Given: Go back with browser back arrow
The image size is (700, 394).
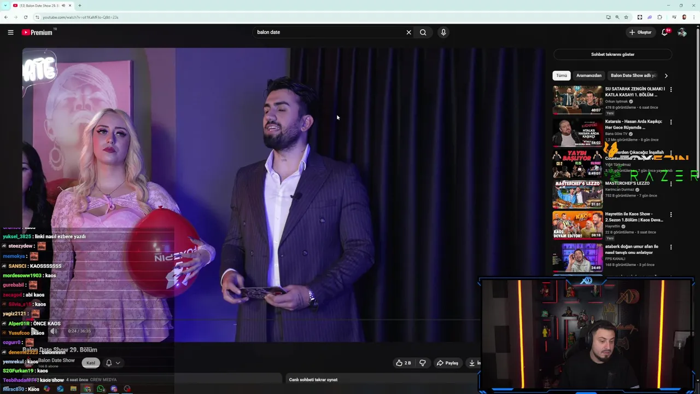Looking at the screenshot, I should [x=6, y=17].
